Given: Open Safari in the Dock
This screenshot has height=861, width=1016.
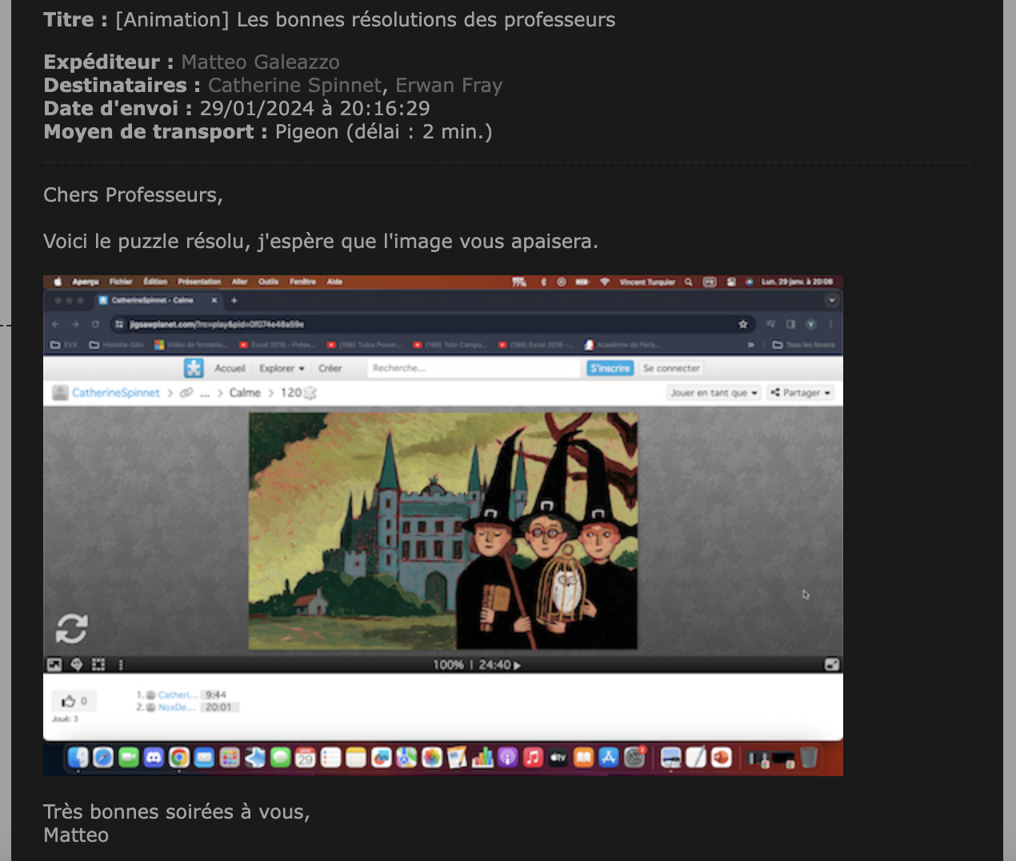Looking at the screenshot, I should pyautogui.click(x=103, y=757).
